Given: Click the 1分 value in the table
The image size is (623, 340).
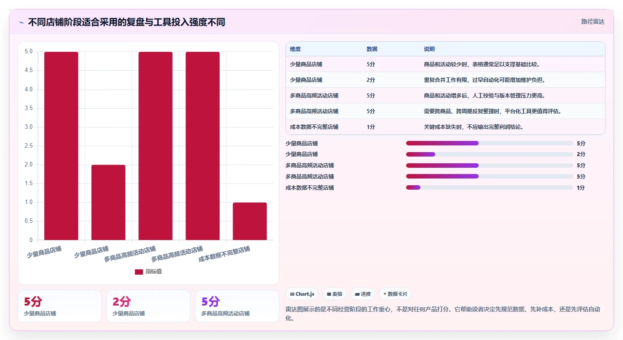Looking at the screenshot, I should [x=371, y=127].
